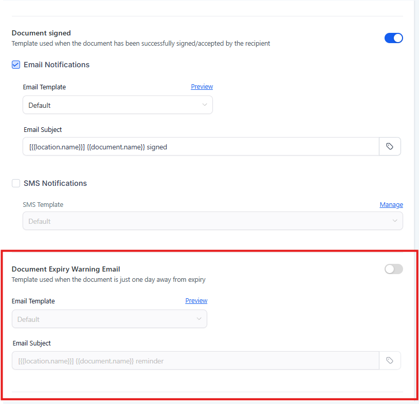Click the Manage link for SMS Template
419x404 pixels.
point(391,205)
